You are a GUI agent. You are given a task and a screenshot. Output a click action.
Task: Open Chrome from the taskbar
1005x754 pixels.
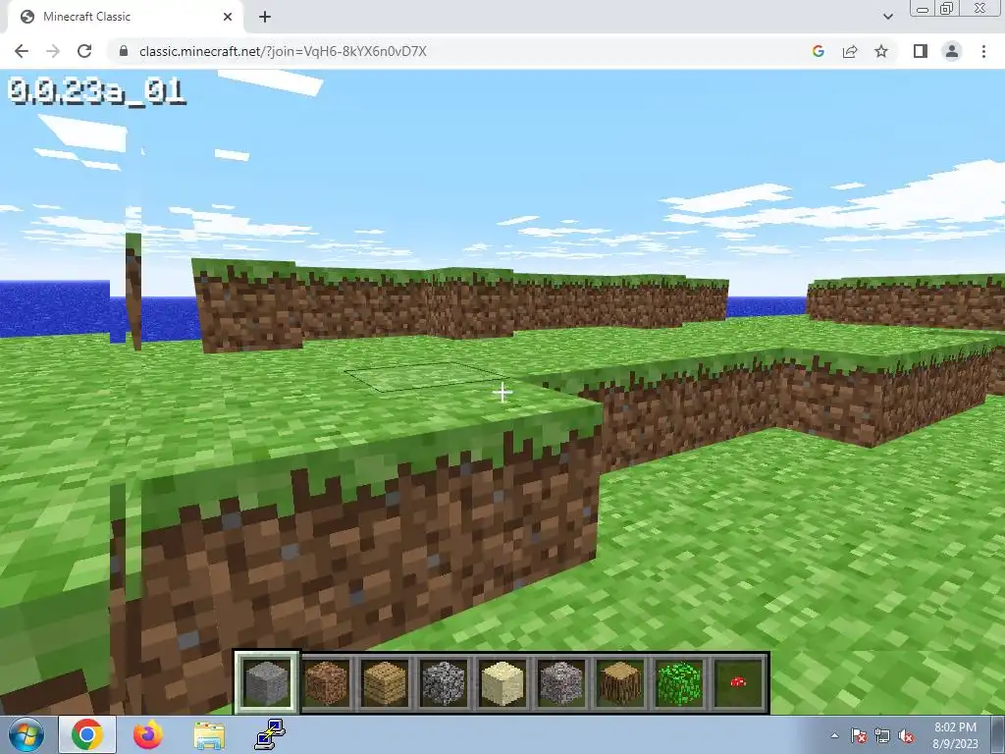pyautogui.click(x=87, y=734)
